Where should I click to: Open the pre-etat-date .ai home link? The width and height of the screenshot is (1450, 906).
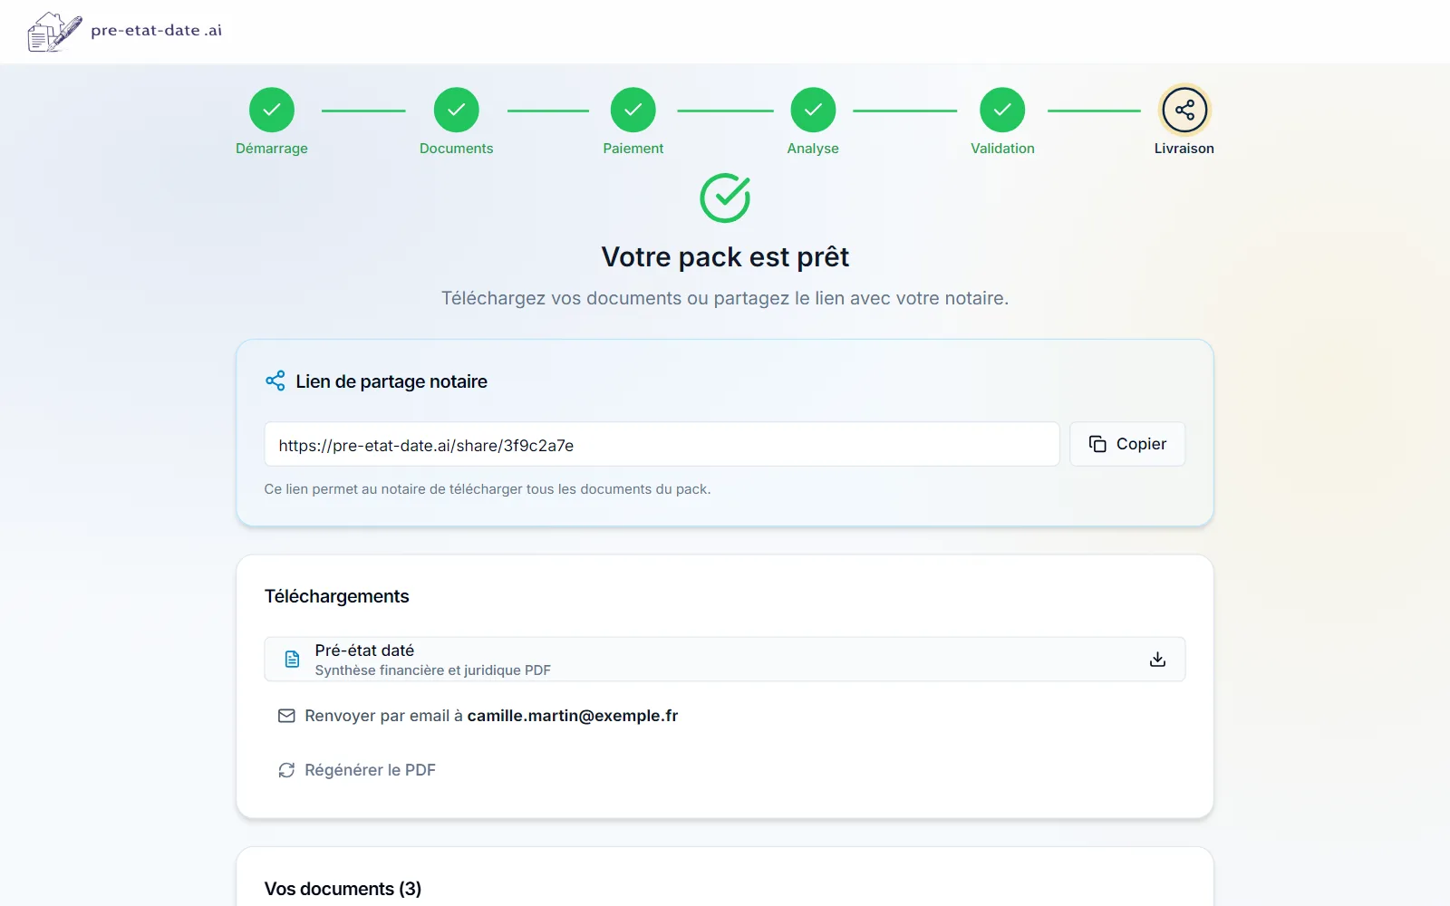(125, 32)
